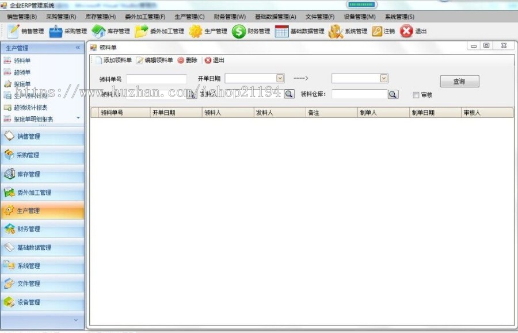Screen dimensions: 518x333
Task: Open the 生产管理(C) menu
Action: pos(190,16)
